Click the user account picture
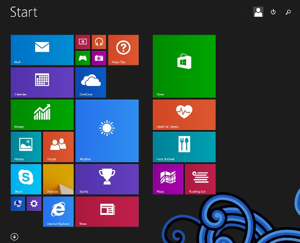Image resolution: width=300 pixels, height=243 pixels. [x=258, y=12]
